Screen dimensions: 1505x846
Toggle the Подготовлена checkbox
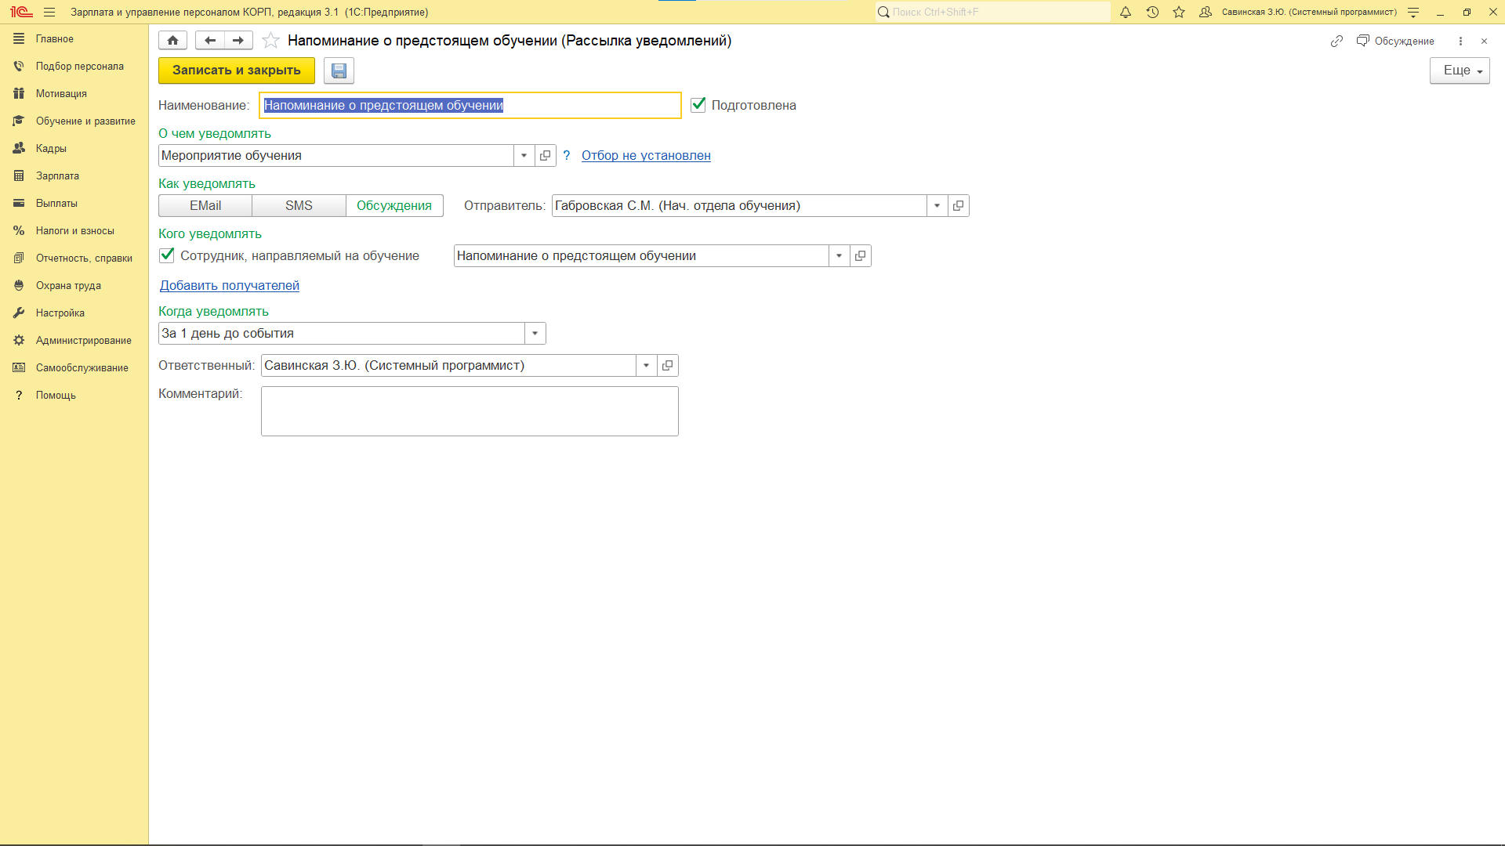click(x=698, y=105)
